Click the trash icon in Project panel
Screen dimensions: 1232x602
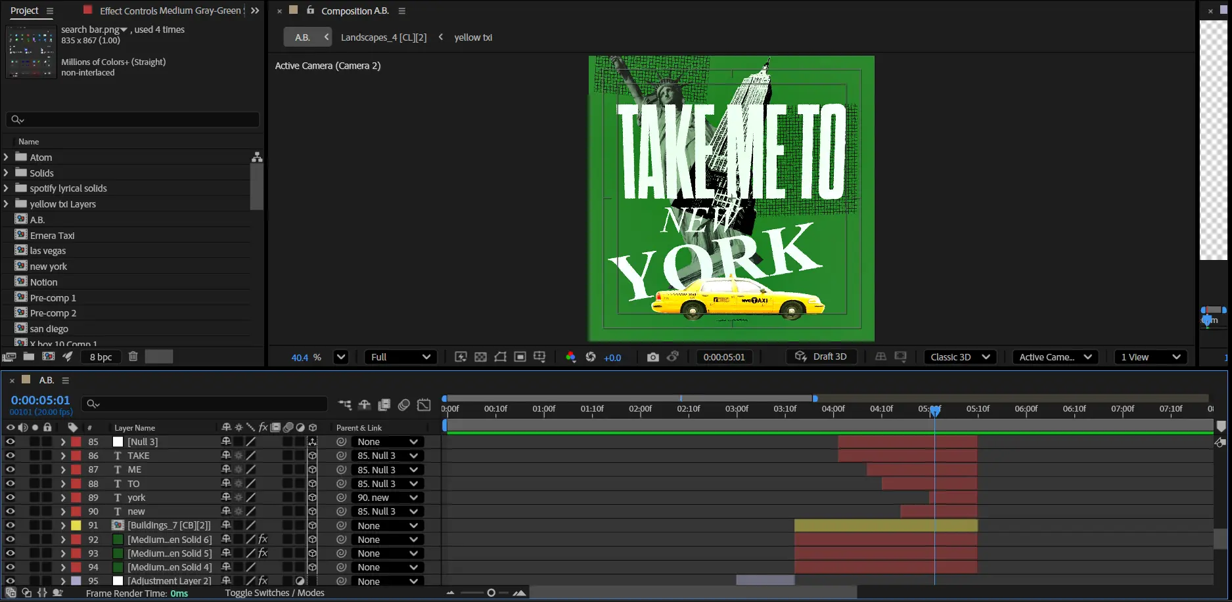click(x=133, y=356)
